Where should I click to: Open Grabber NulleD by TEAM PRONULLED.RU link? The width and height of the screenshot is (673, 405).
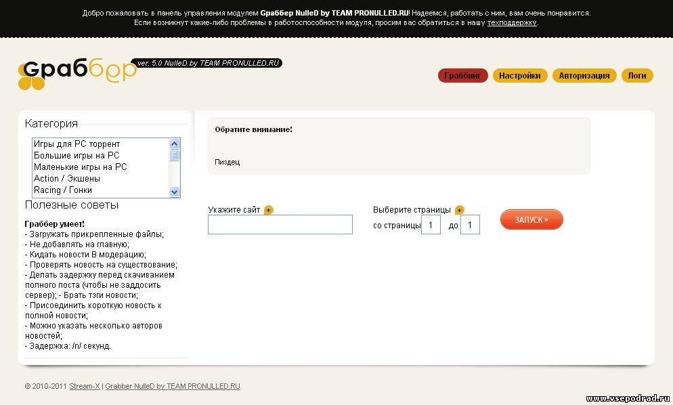click(173, 386)
